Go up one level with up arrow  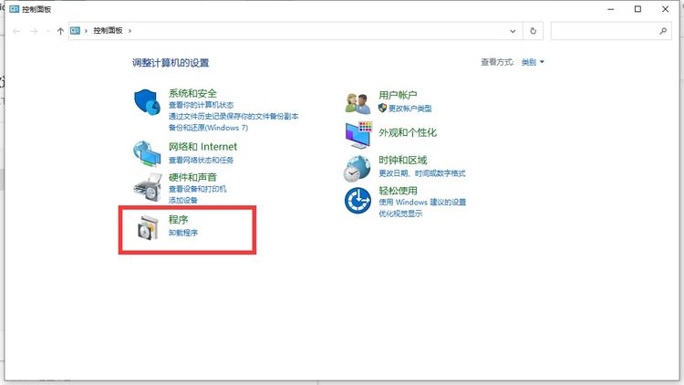tap(60, 30)
